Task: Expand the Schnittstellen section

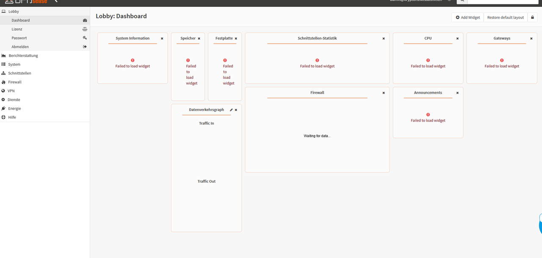Action: pyautogui.click(x=45, y=73)
